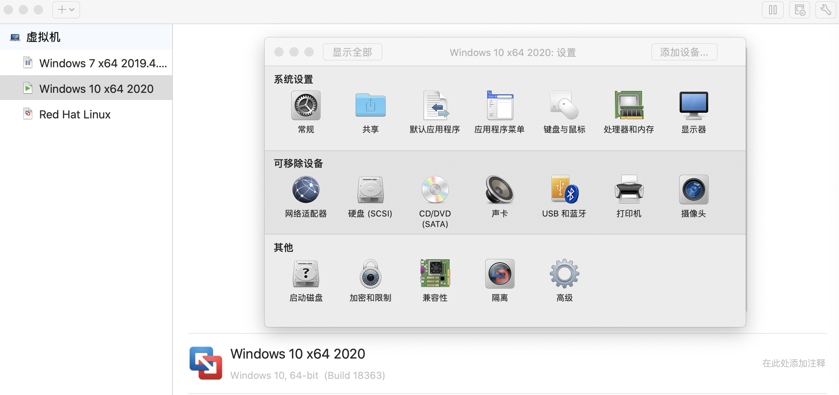Open the 启动磁盘 startup disk settings
This screenshot has width=839, height=395.
click(306, 274)
